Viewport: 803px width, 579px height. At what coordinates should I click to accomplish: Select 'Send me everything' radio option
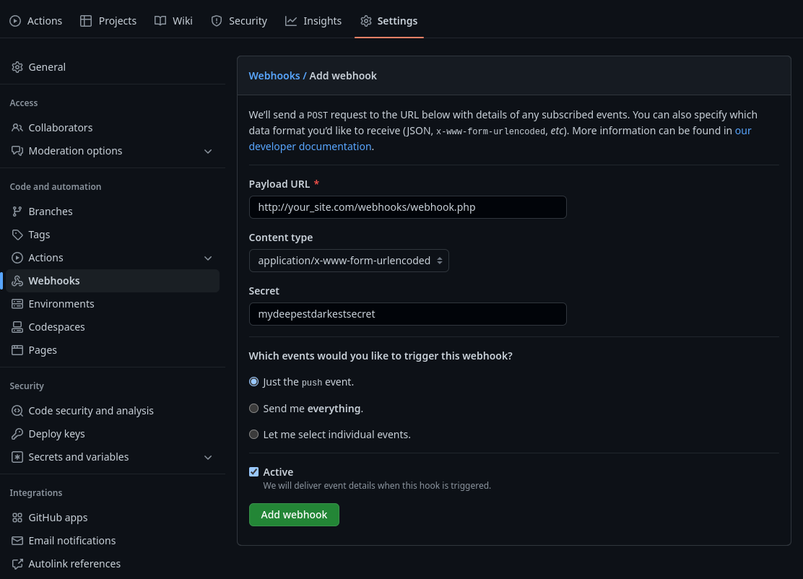(253, 408)
